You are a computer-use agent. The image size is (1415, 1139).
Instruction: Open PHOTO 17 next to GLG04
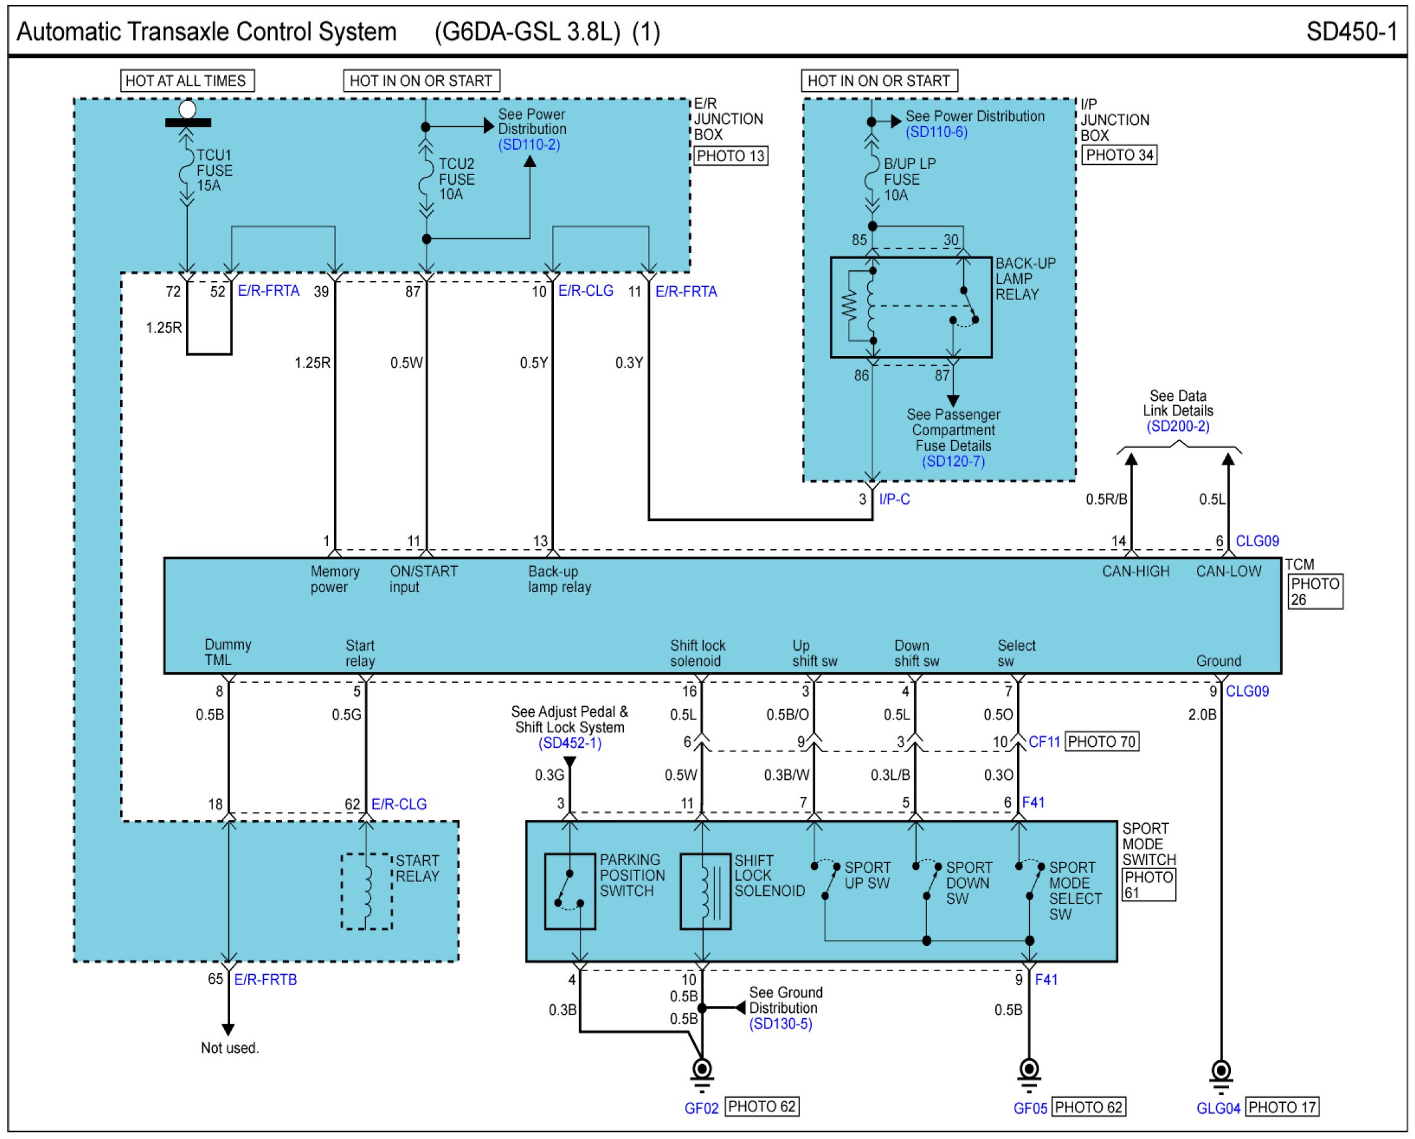pyautogui.click(x=1282, y=1108)
